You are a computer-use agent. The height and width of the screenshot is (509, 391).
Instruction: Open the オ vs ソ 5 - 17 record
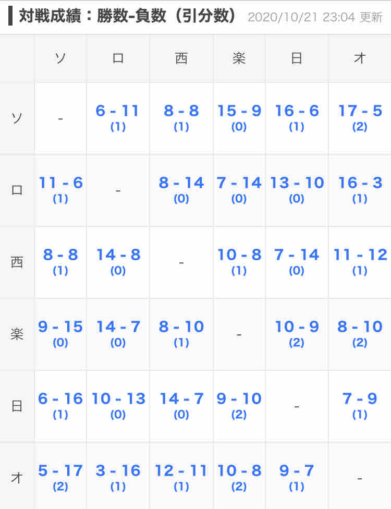(x=60, y=471)
